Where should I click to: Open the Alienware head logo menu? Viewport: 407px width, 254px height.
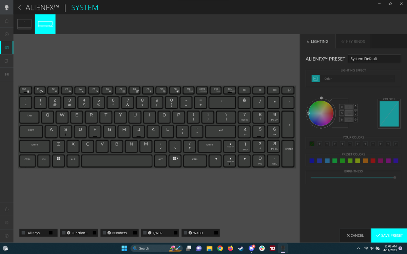pos(6,7)
